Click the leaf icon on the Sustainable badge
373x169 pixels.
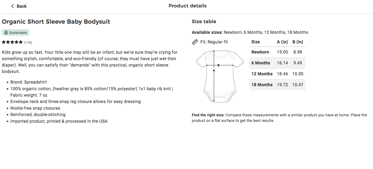6,32
